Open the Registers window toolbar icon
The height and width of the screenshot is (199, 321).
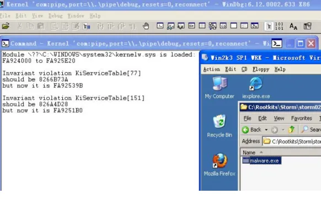point(191,26)
